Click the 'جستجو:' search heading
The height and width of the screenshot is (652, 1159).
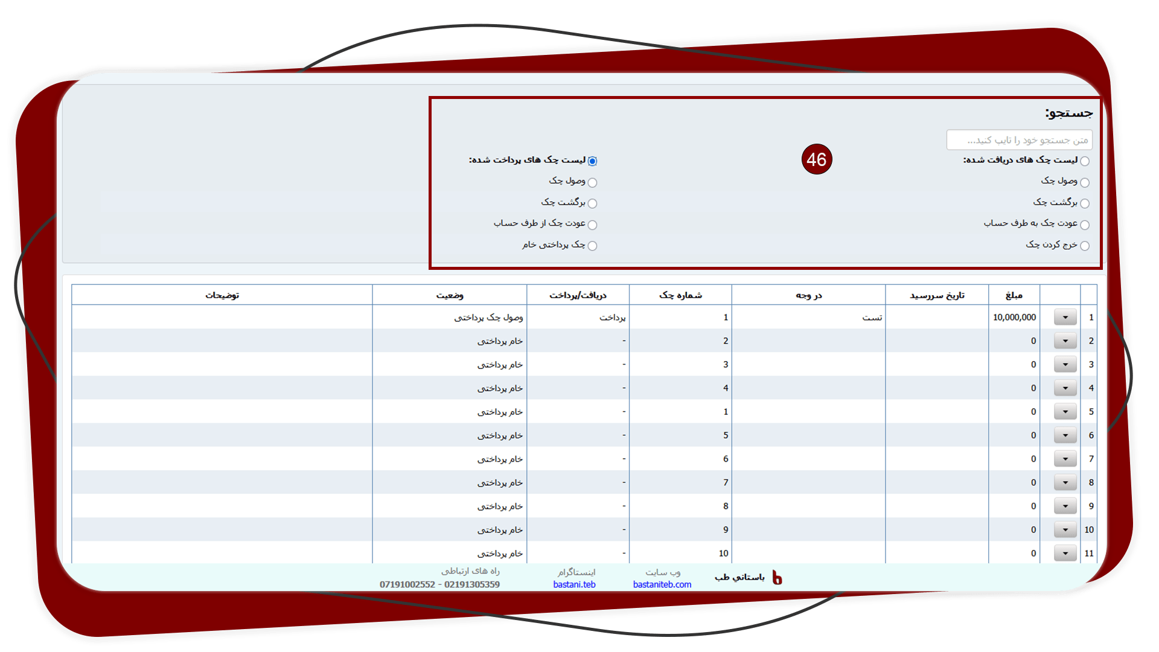click(x=1068, y=113)
